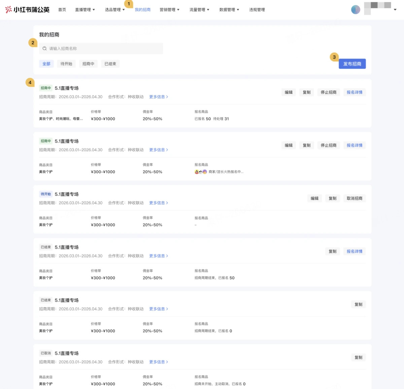
Task: Open the 违规管理 menu item
Action: coord(257,10)
